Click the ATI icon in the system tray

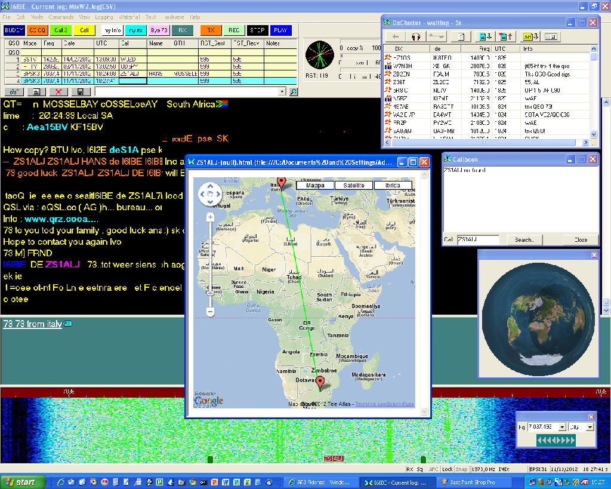pos(585,482)
